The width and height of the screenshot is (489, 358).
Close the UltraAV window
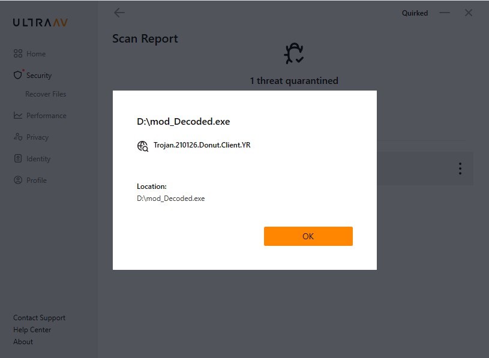(x=469, y=13)
